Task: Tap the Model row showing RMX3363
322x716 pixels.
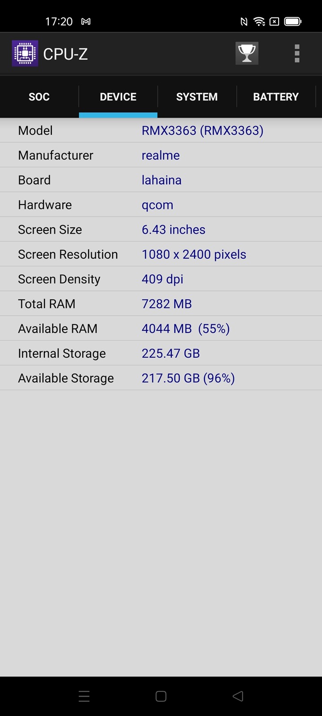Action: coord(161,131)
